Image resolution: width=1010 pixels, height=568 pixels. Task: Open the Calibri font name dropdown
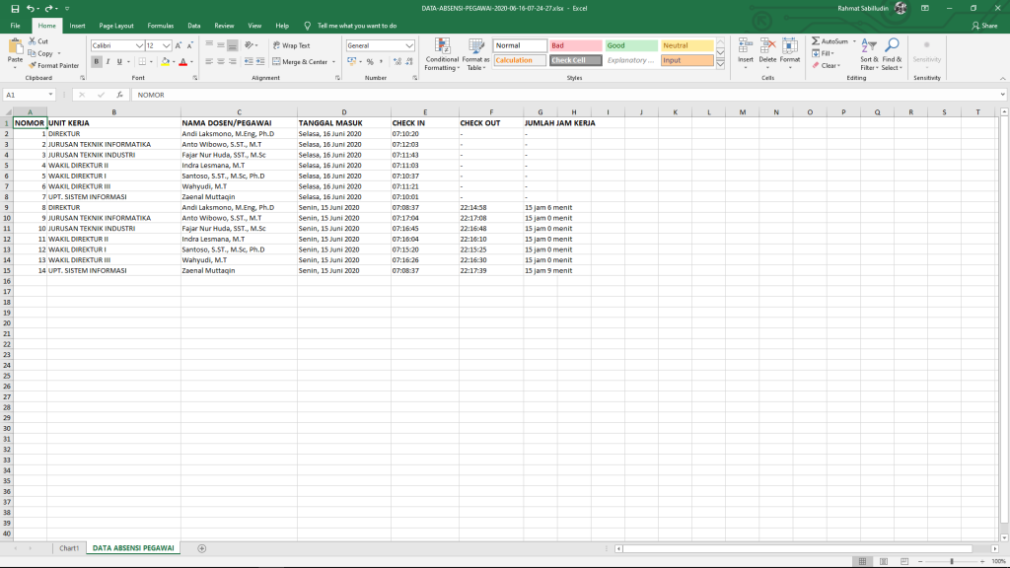point(139,45)
